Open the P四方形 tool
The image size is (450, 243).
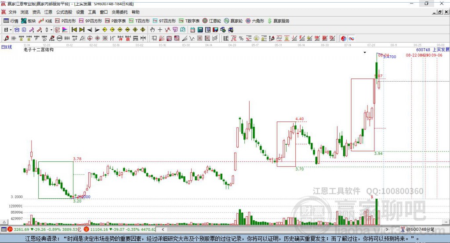tap(65, 21)
